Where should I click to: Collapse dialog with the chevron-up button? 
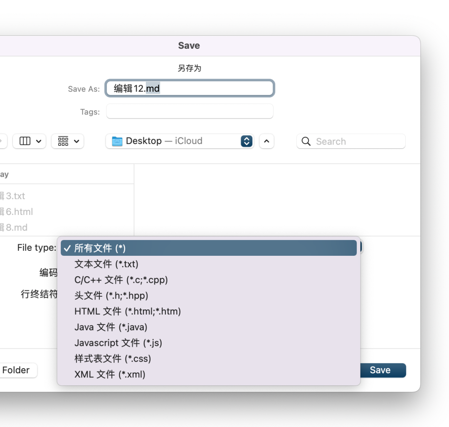(266, 141)
